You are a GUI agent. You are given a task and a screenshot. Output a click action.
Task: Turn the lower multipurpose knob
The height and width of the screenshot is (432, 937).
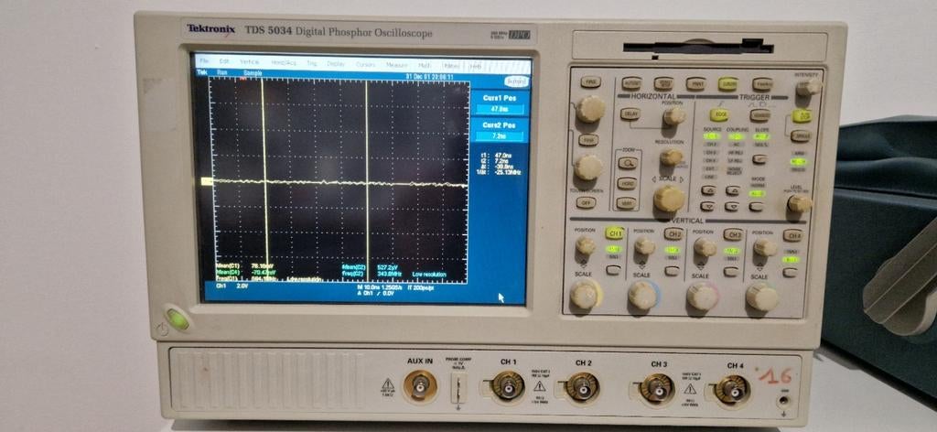588,167
